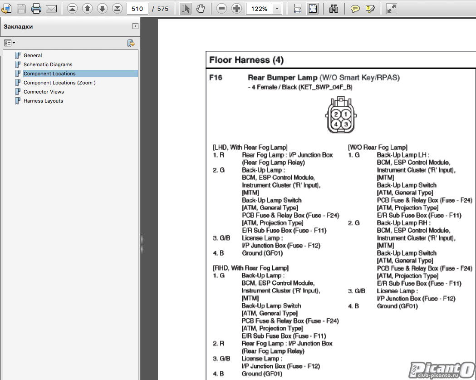Viewport: 476px width, 380px height.
Task: Click the F16 connector pinout diagram
Action: point(341,115)
